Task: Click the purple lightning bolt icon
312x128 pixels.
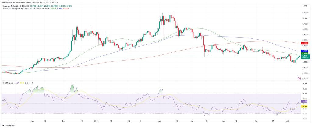Action: [x=299, y=79]
